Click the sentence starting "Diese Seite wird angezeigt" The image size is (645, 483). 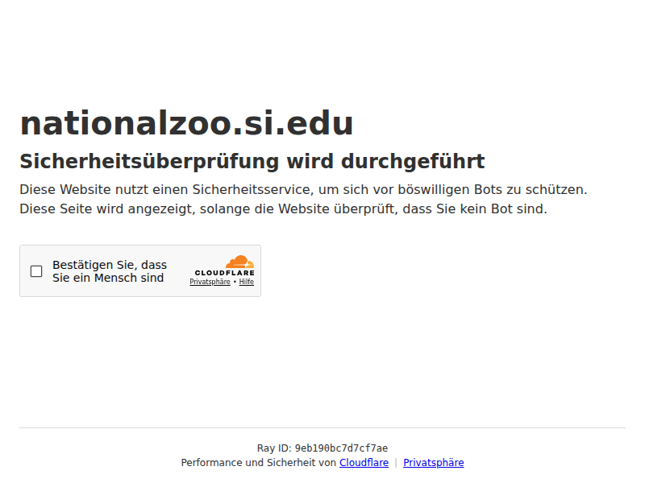tap(282, 209)
